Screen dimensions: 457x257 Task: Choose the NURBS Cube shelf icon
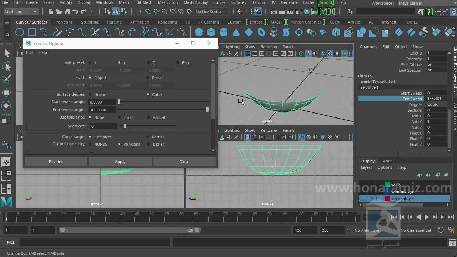pyautogui.click(x=211, y=33)
